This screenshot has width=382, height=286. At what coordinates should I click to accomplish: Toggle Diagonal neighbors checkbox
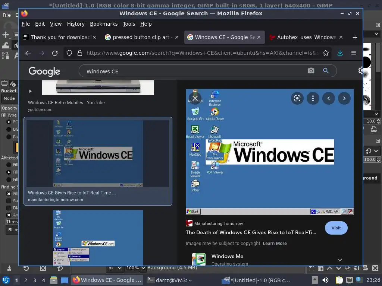(x=9, y=208)
